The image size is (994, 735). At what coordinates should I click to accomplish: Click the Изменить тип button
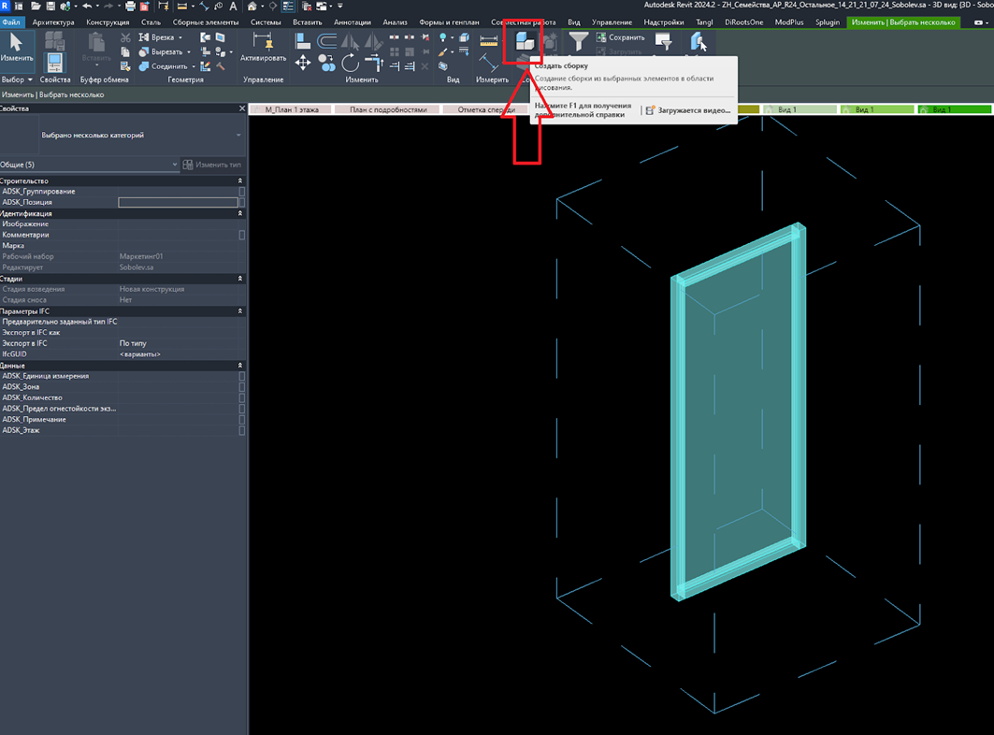[212, 165]
